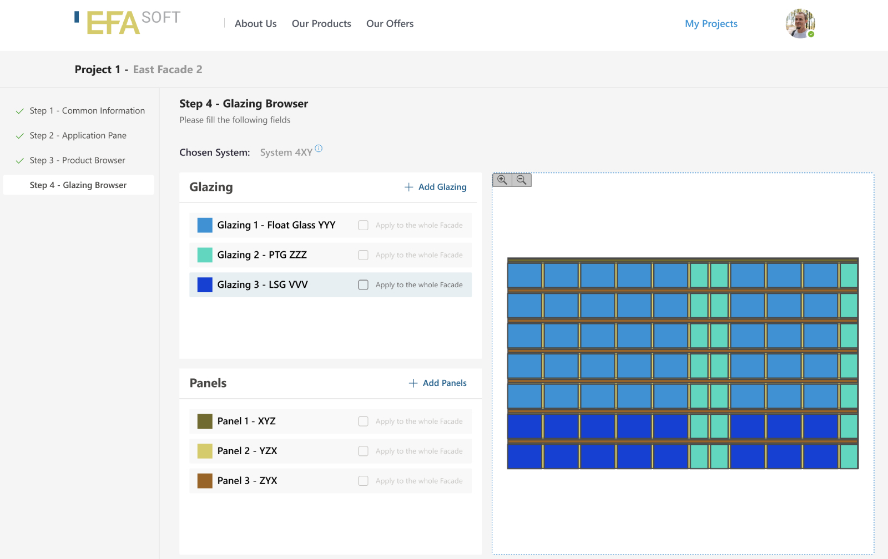The image size is (888, 559).
Task: Click the Add Panels button
Action: [438, 383]
